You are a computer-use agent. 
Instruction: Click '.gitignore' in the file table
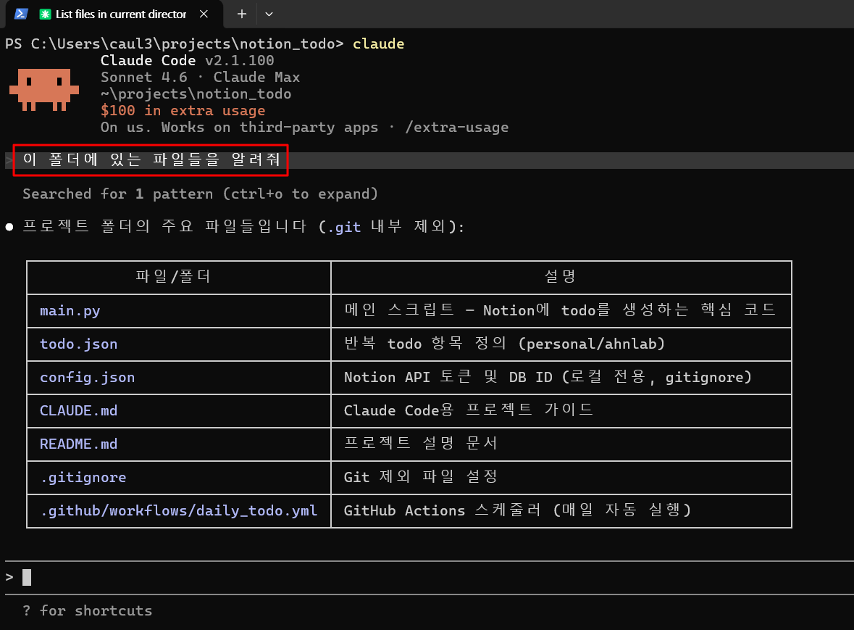click(83, 478)
